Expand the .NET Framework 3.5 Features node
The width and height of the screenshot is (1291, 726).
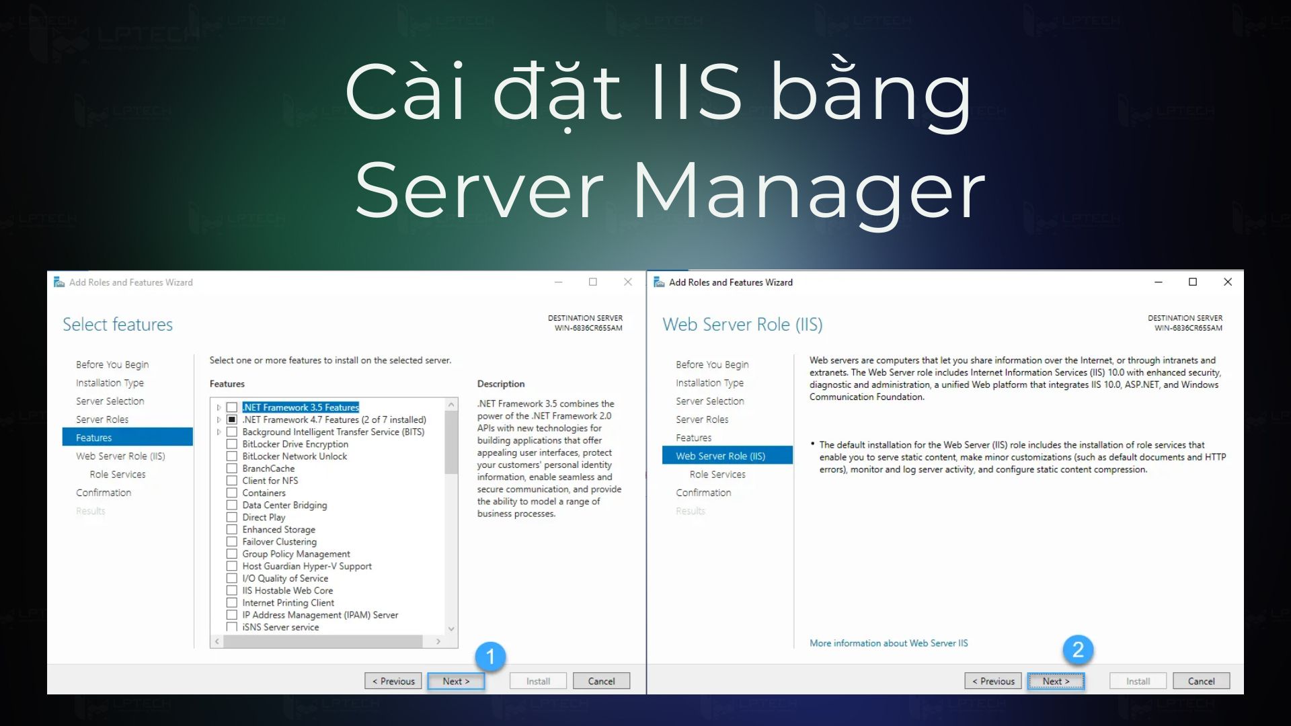(219, 407)
